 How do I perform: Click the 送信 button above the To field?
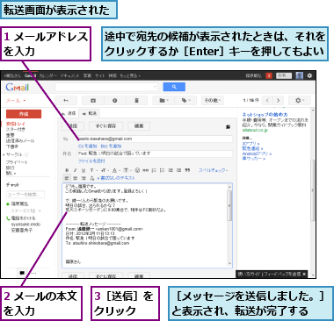(73, 126)
